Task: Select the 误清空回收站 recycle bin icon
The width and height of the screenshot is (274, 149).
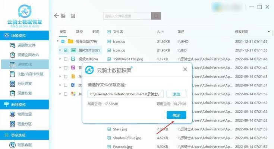Action: [12, 55]
